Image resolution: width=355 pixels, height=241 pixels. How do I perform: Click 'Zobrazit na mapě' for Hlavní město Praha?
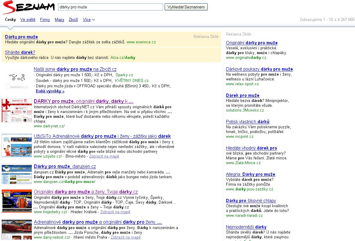click(x=125, y=237)
